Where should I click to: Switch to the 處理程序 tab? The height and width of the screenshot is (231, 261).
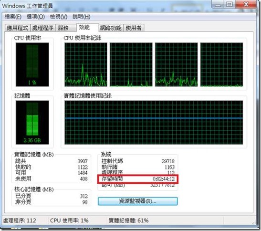pyautogui.click(x=43, y=28)
